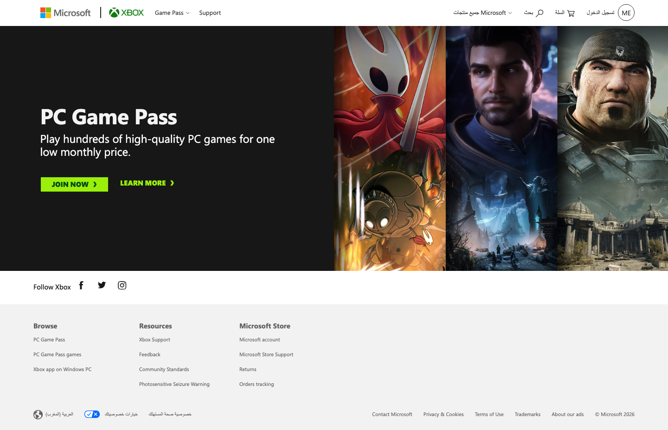Click the Microsoft Store footer heading
Viewport: 668px width, 430px height.
point(265,326)
